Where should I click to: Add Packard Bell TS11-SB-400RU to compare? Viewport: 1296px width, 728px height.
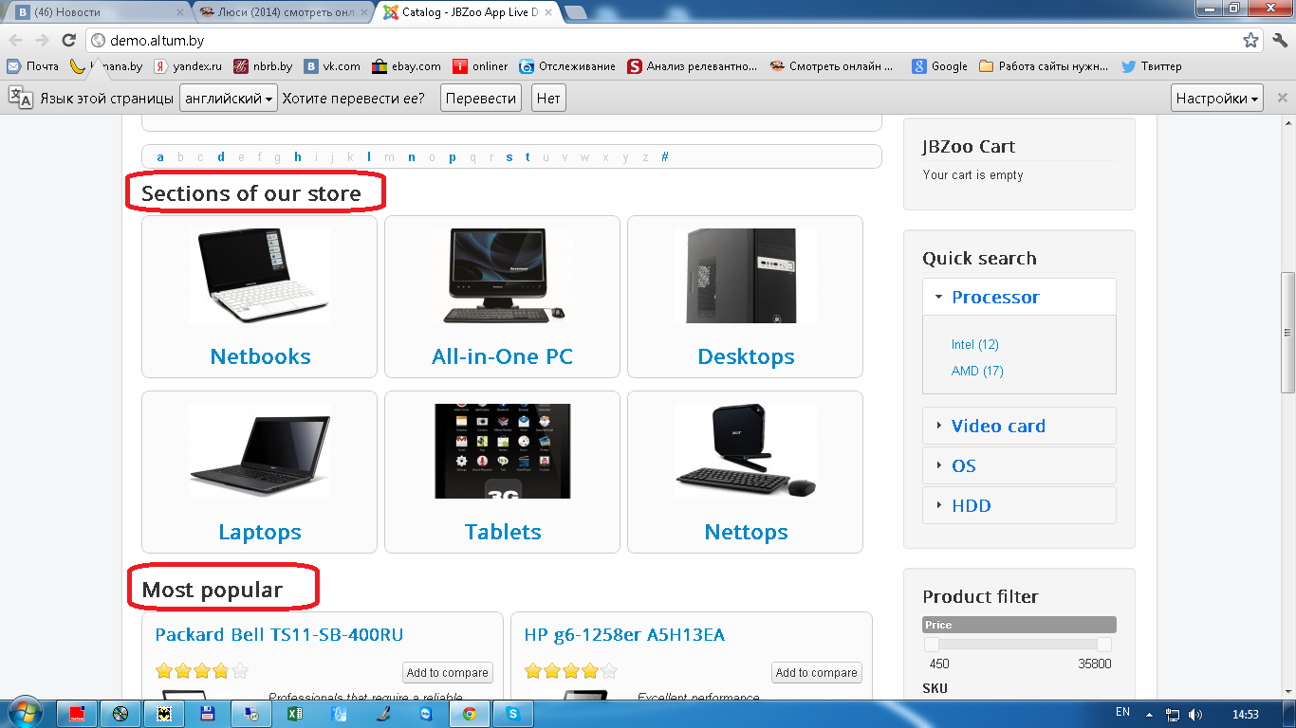pyautogui.click(x=448, y=672)
